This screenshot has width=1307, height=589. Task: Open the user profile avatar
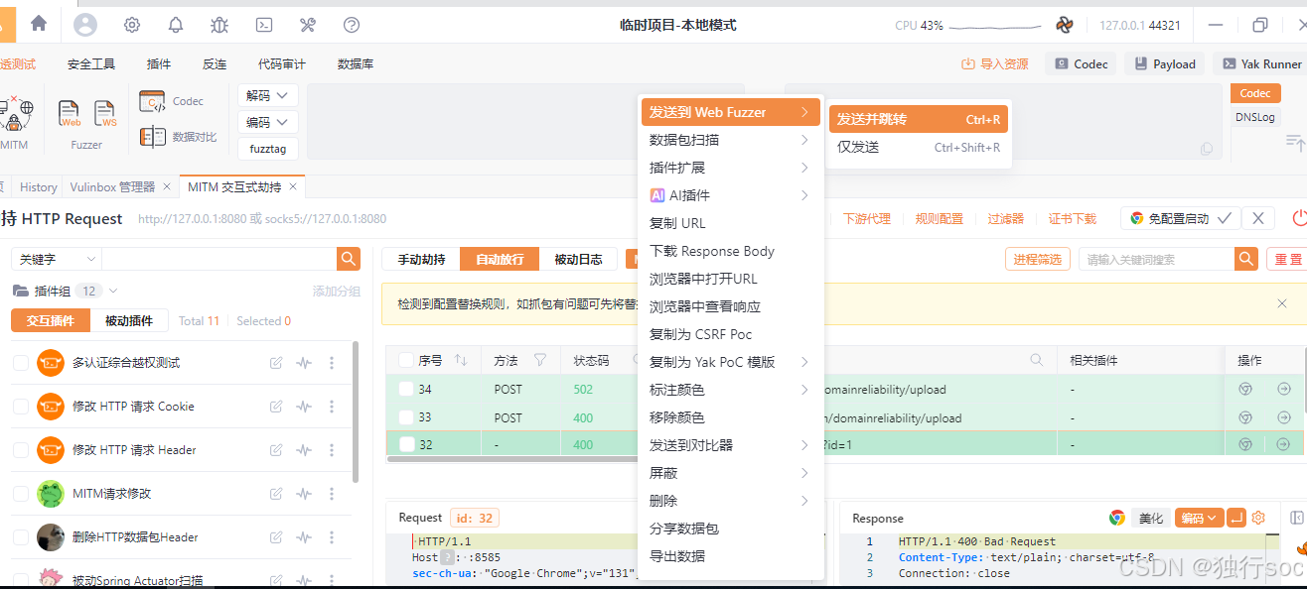tap(85, 25)
